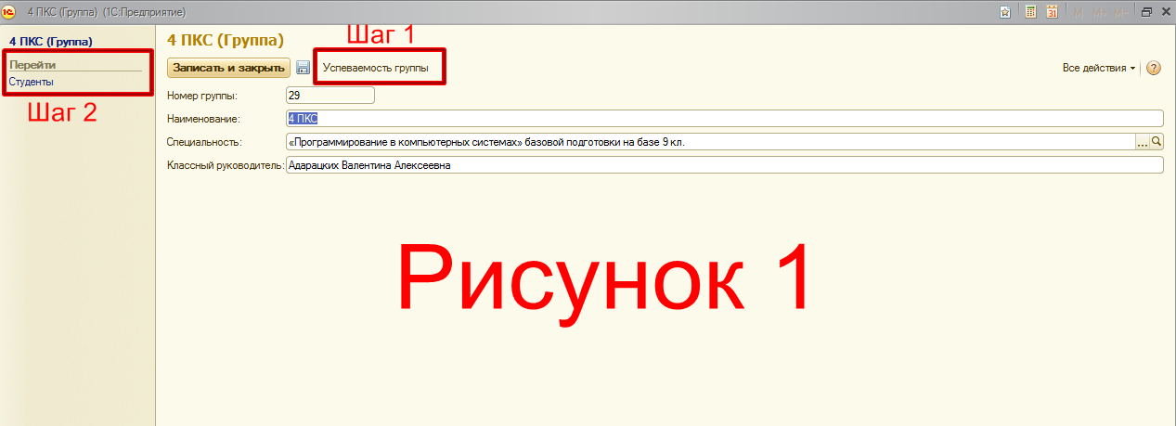
Task: Click the Номер группы input field
Action: (x=330, y=95)
